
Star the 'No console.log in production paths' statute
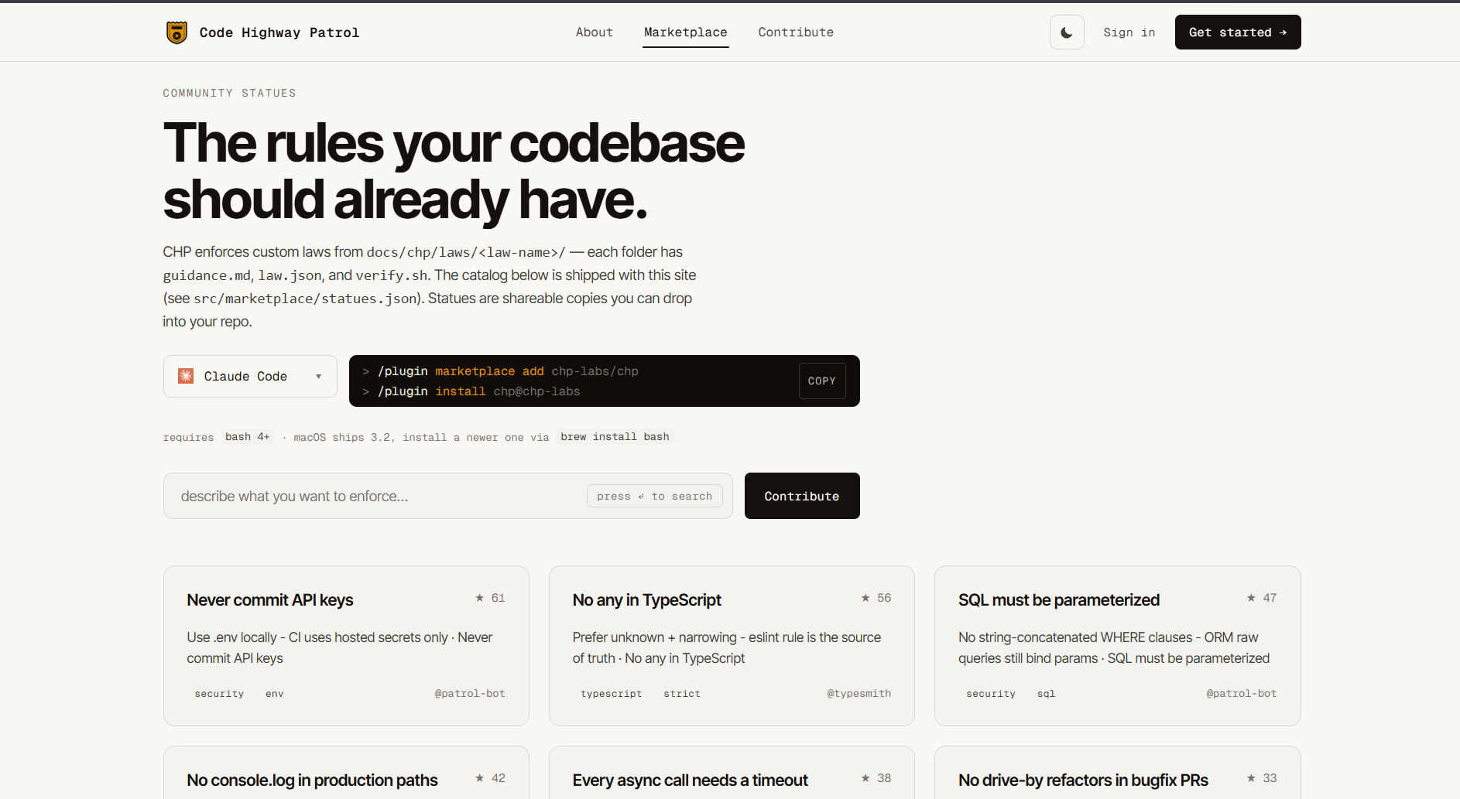[x=490, y=778]
